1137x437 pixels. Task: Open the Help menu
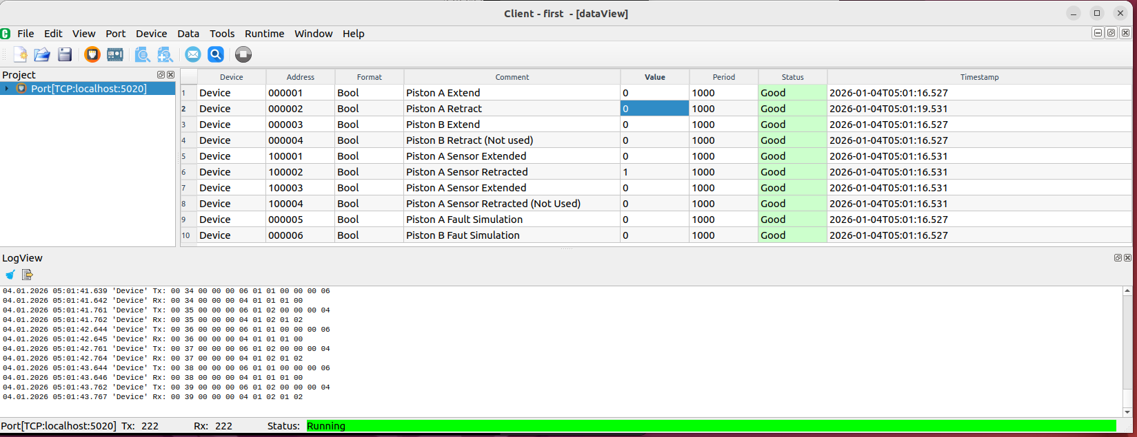click(353, 34)
